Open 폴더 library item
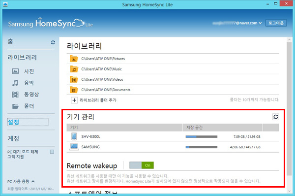The width and height of the screenshot is (295, 196). pos(29,106)
